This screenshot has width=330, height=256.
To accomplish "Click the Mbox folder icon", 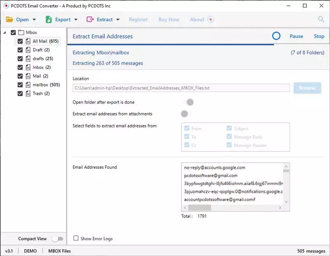I will [21, 33].
